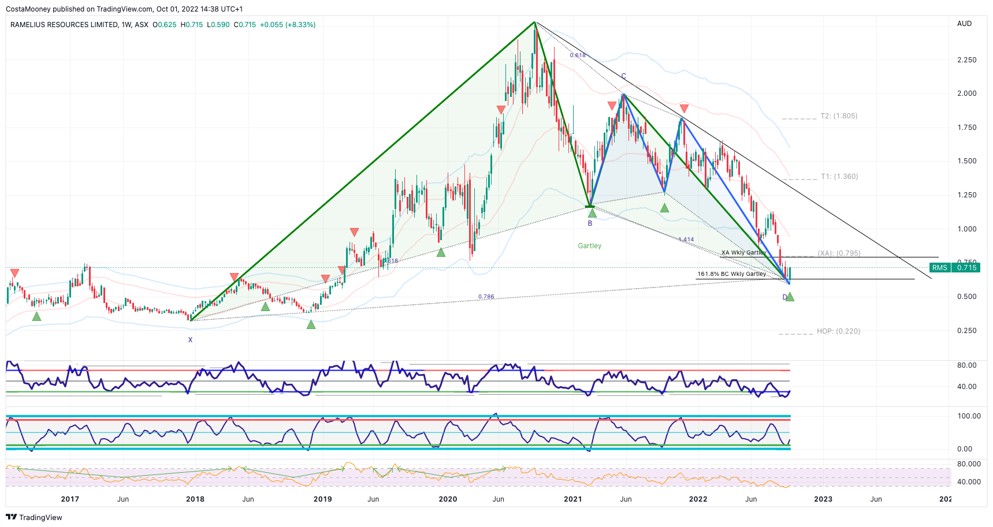
Task: Click the pattern point label B
Action: point(590,223)
